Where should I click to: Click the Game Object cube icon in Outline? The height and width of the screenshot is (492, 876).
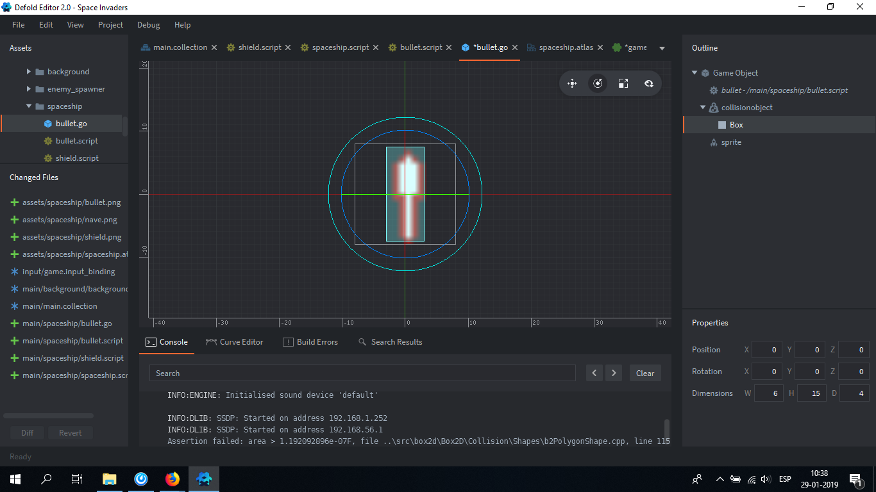click(705, 73)
